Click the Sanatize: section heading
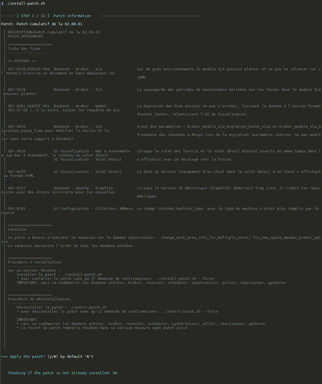 (x=18, y=229)
